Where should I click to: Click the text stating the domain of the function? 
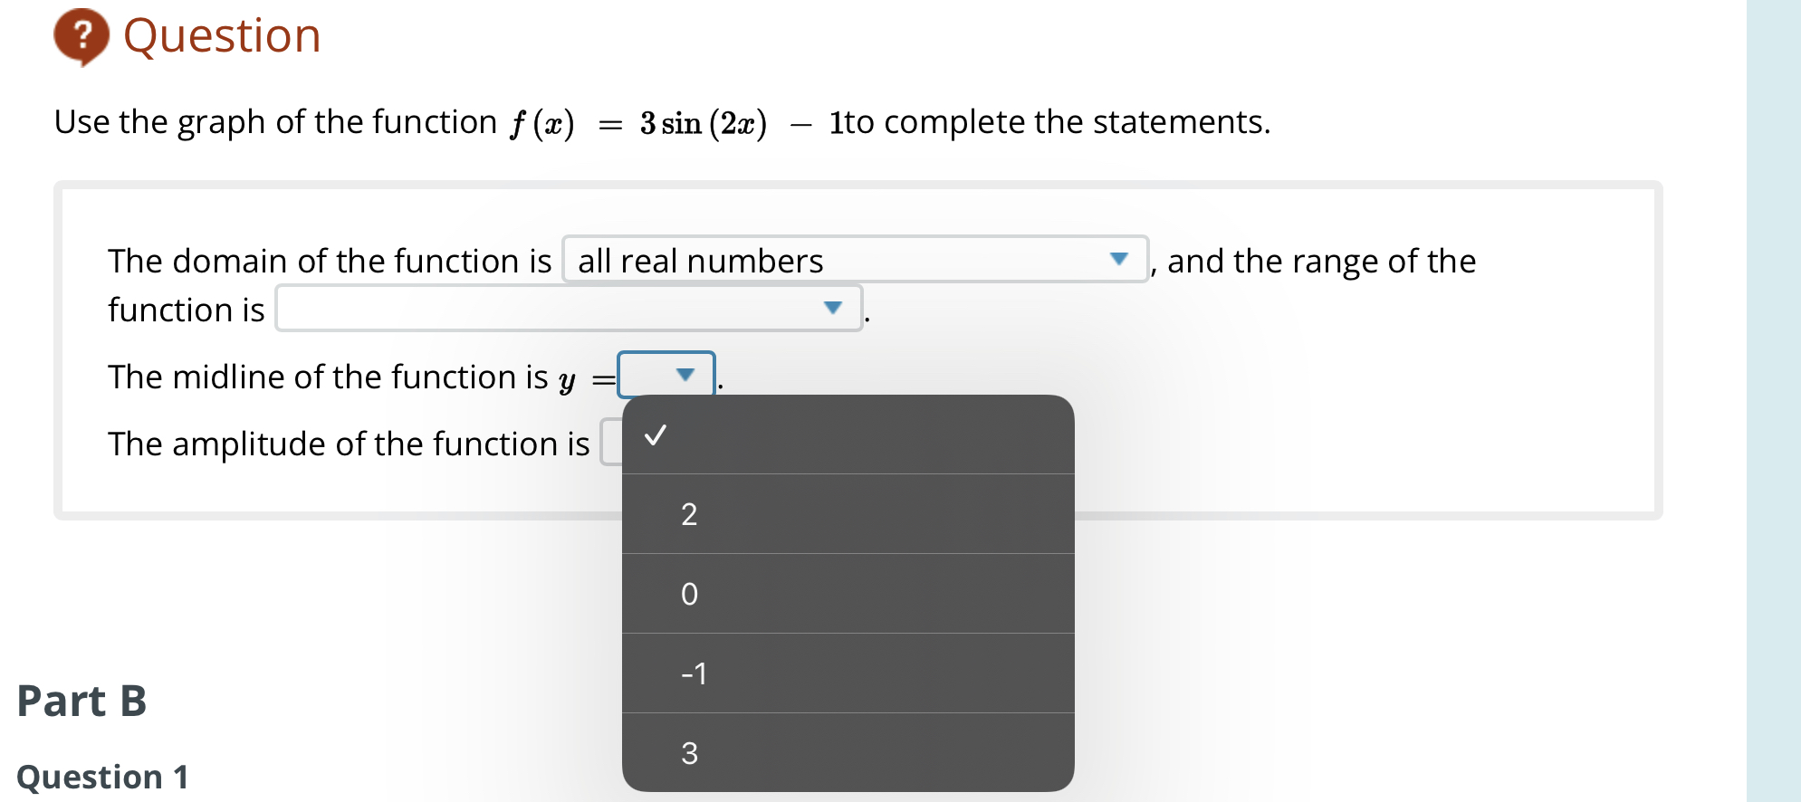pos(330,261)
